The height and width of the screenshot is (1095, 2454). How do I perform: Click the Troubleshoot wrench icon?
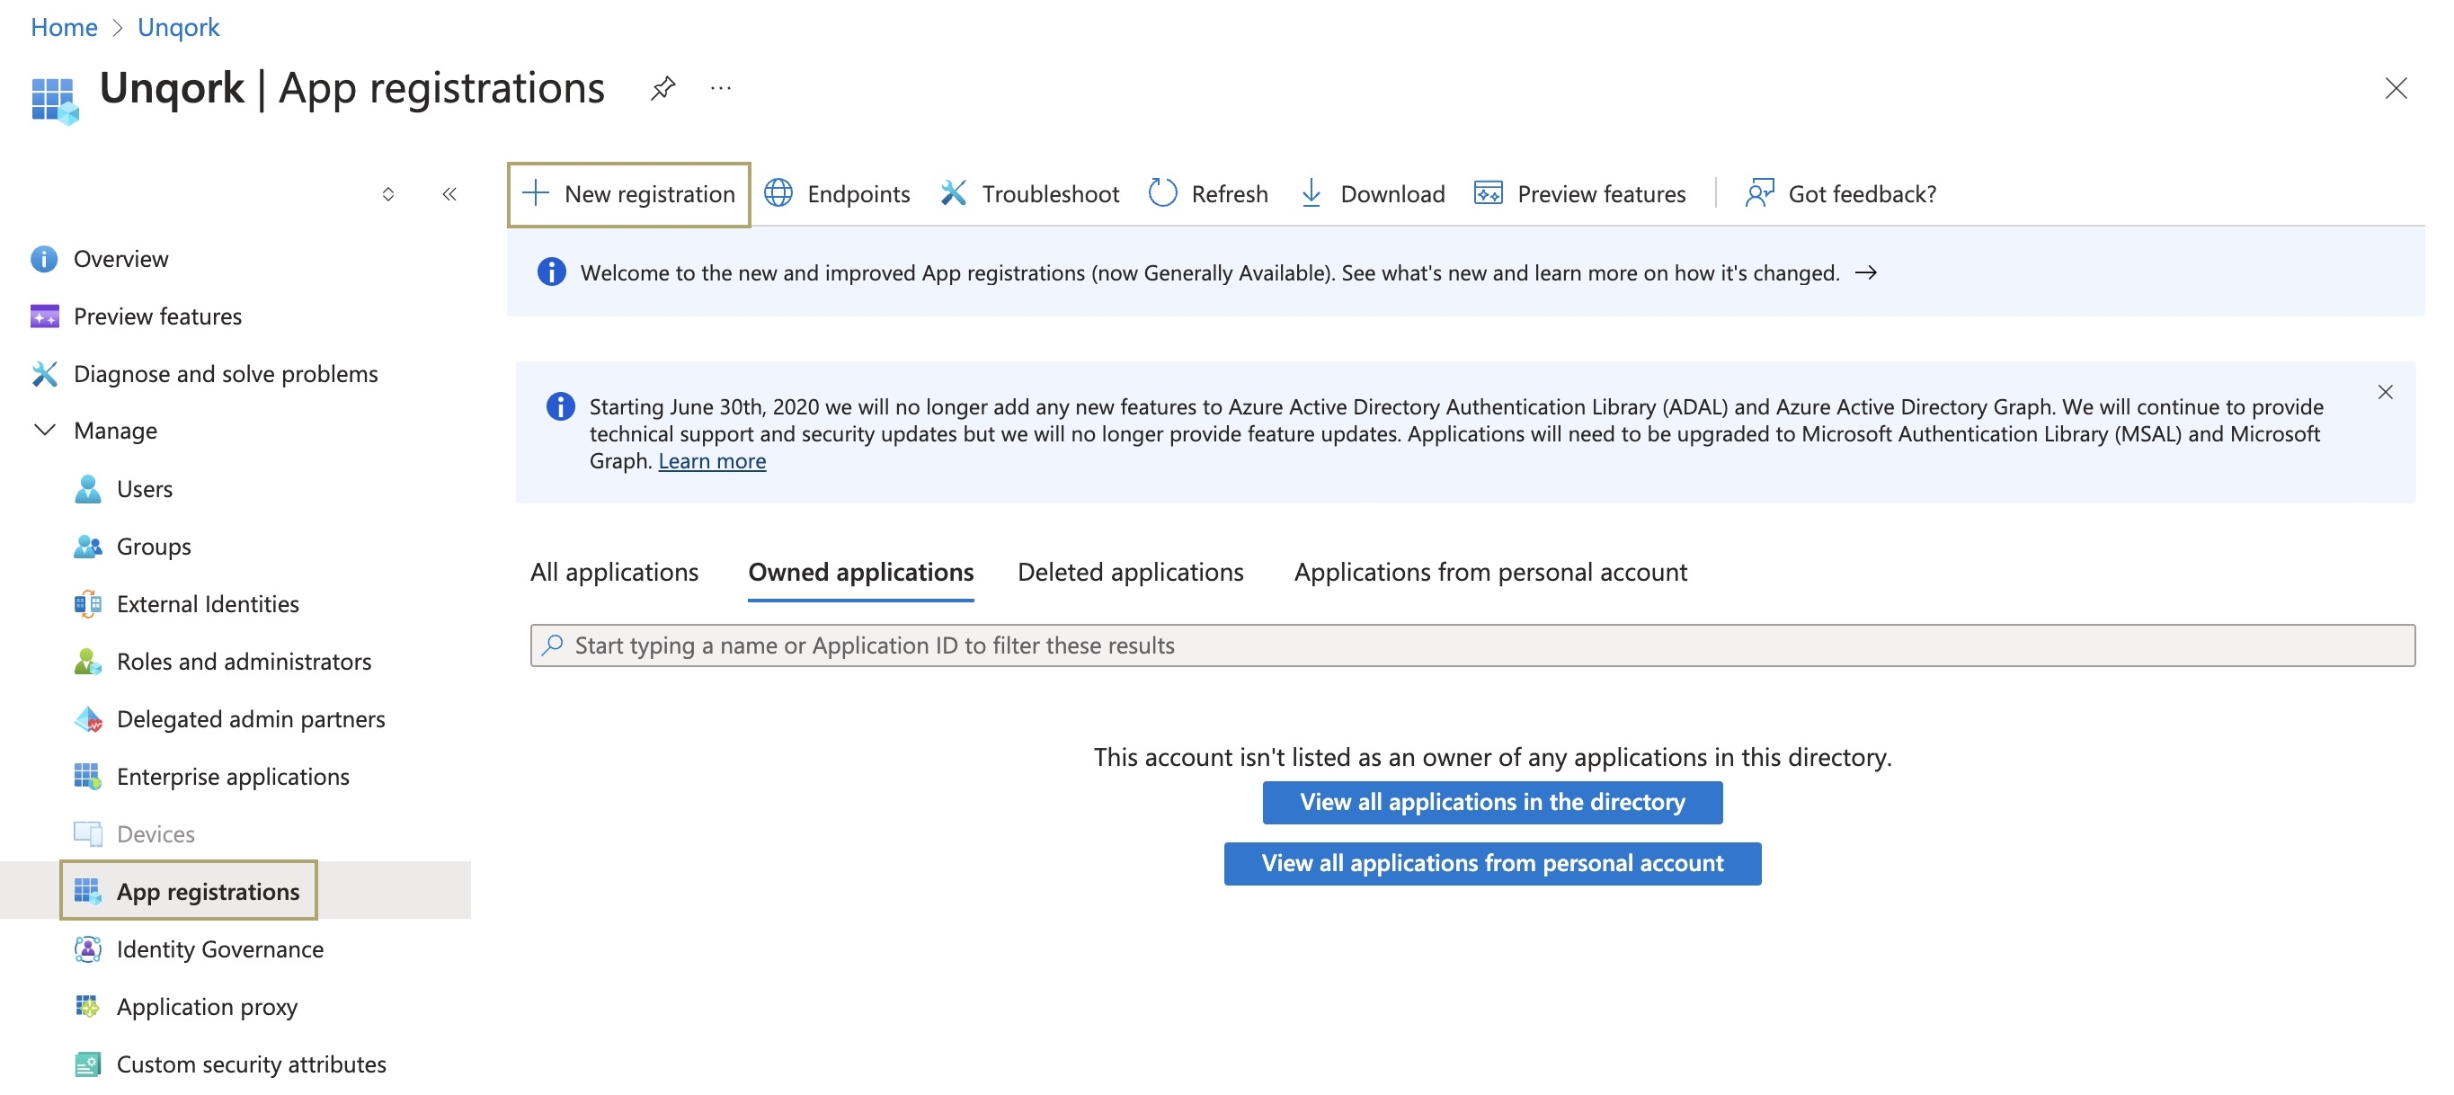pyautogui.click(x=954, y=193)
